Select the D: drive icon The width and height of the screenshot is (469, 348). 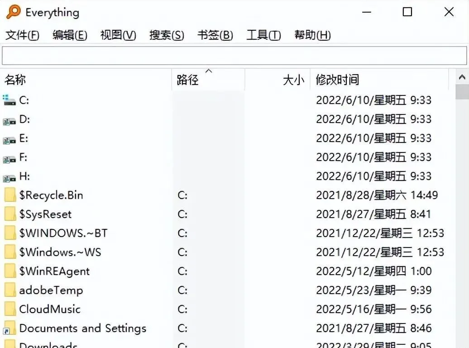click(9, 121)
